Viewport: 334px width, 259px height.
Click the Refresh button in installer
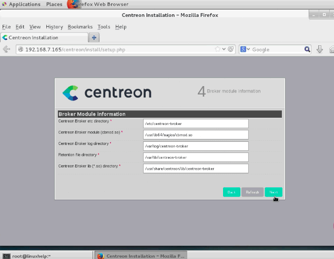(252, 192)
